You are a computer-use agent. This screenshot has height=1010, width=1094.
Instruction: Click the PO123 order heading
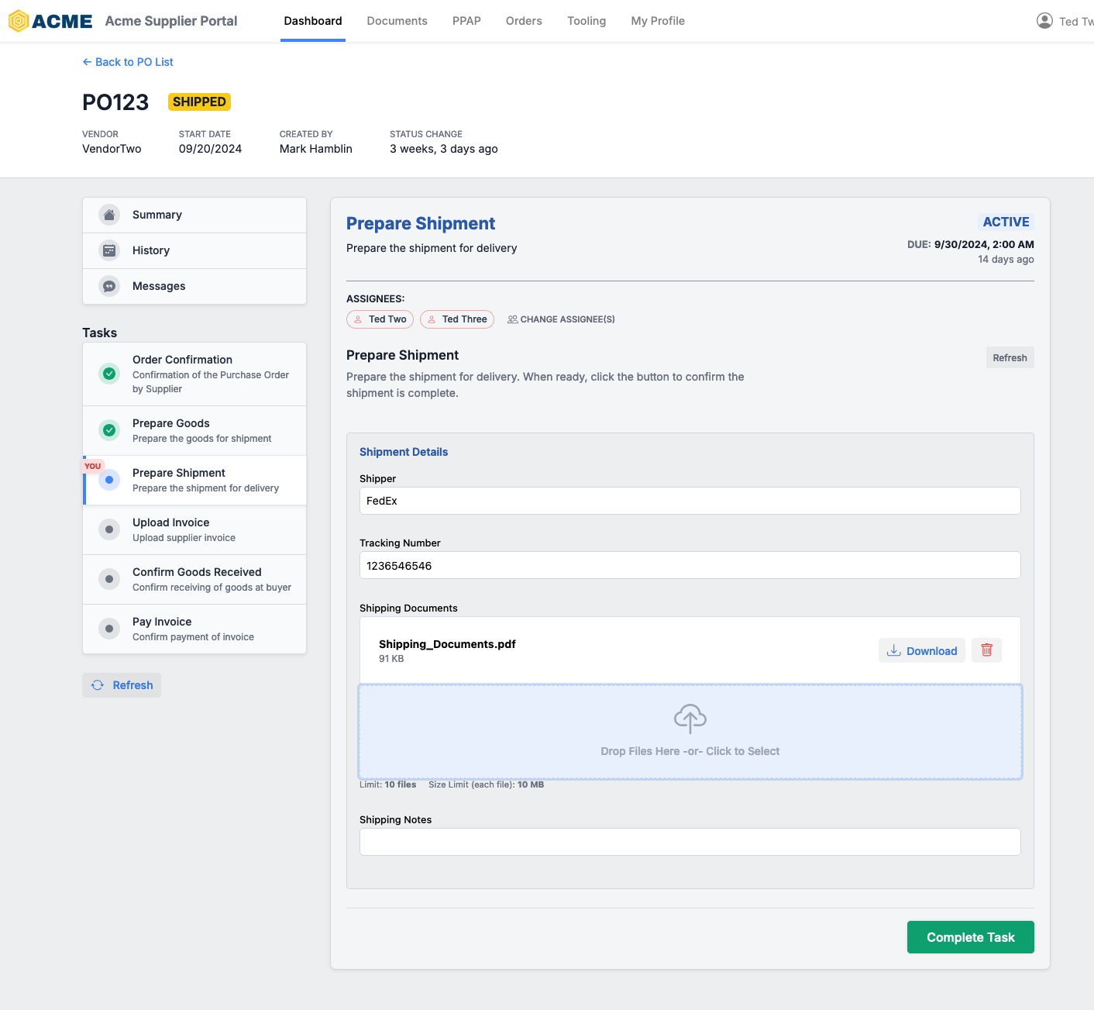click(115, 102)
